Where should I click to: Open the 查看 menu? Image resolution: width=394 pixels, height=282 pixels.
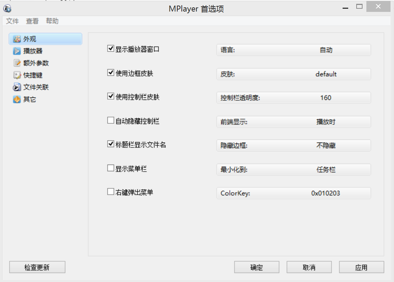tap(32, 21)
